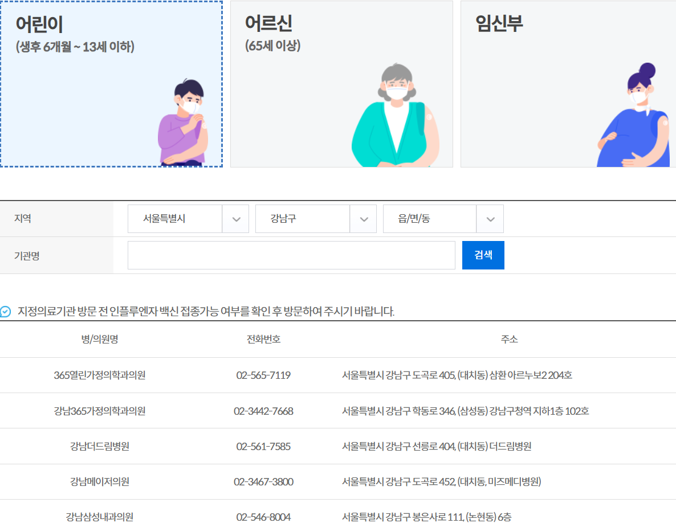Screen dimensions: 676x523
Task: Select the 임신부 category card
Action: click(567, 84)
